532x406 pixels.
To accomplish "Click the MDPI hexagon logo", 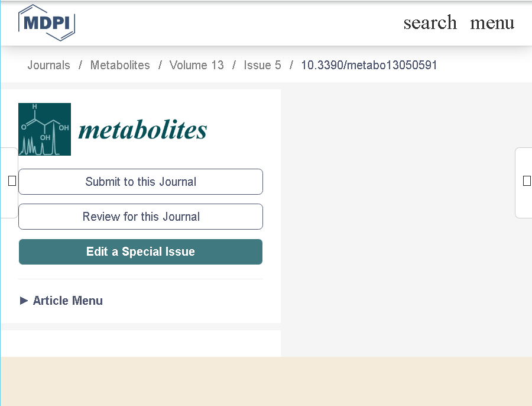I will coord(47,22).
